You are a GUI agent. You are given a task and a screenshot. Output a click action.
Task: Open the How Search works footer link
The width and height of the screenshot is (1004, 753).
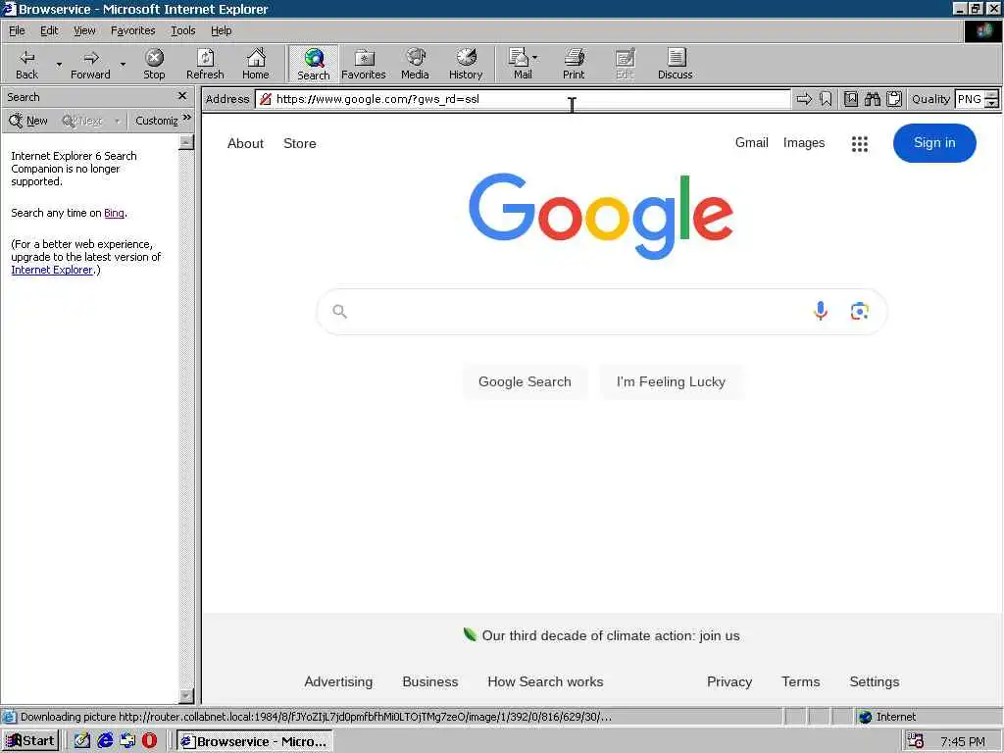[545, 682]
